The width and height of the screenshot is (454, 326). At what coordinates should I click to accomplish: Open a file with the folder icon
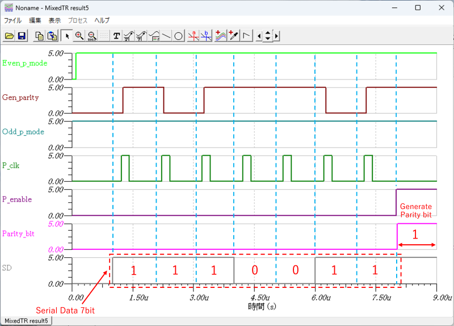pyautogui.click(x=9, y=36)
